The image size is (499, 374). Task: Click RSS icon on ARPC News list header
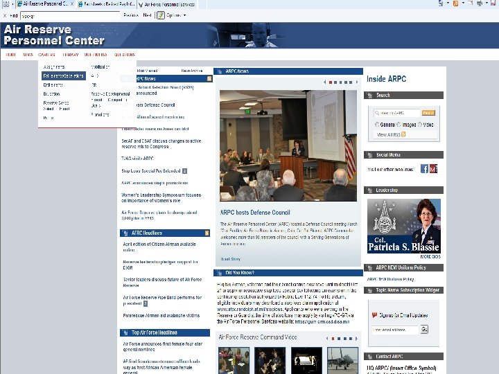209,78
